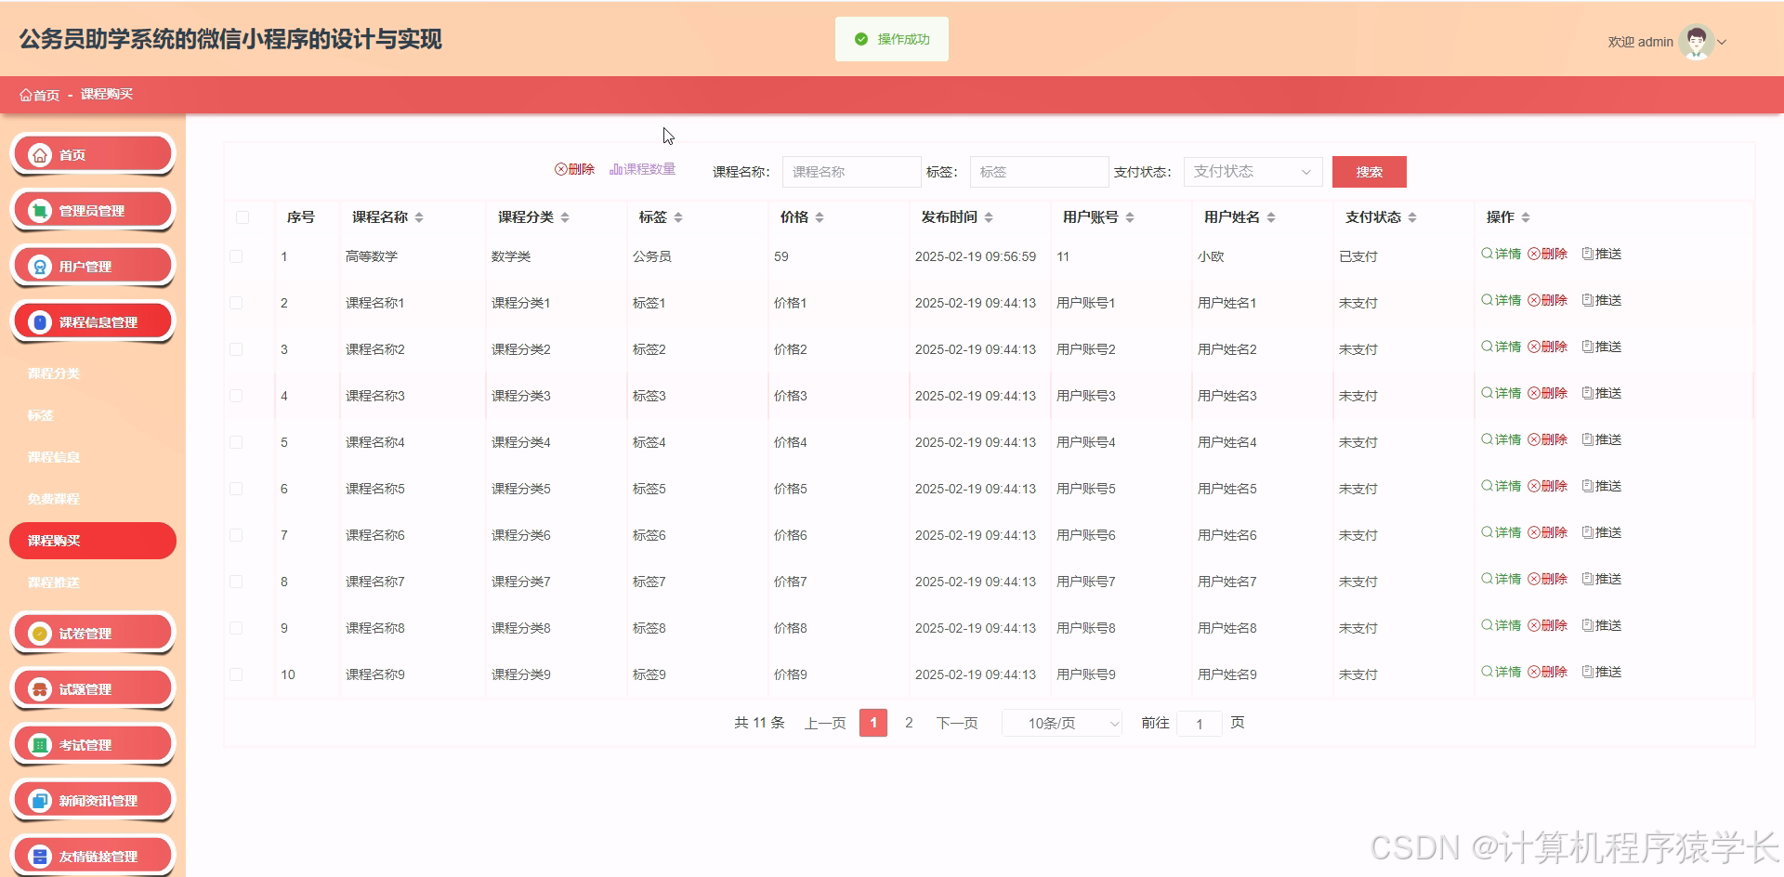Sort the table by 价格 column

(x=819, y=216)
